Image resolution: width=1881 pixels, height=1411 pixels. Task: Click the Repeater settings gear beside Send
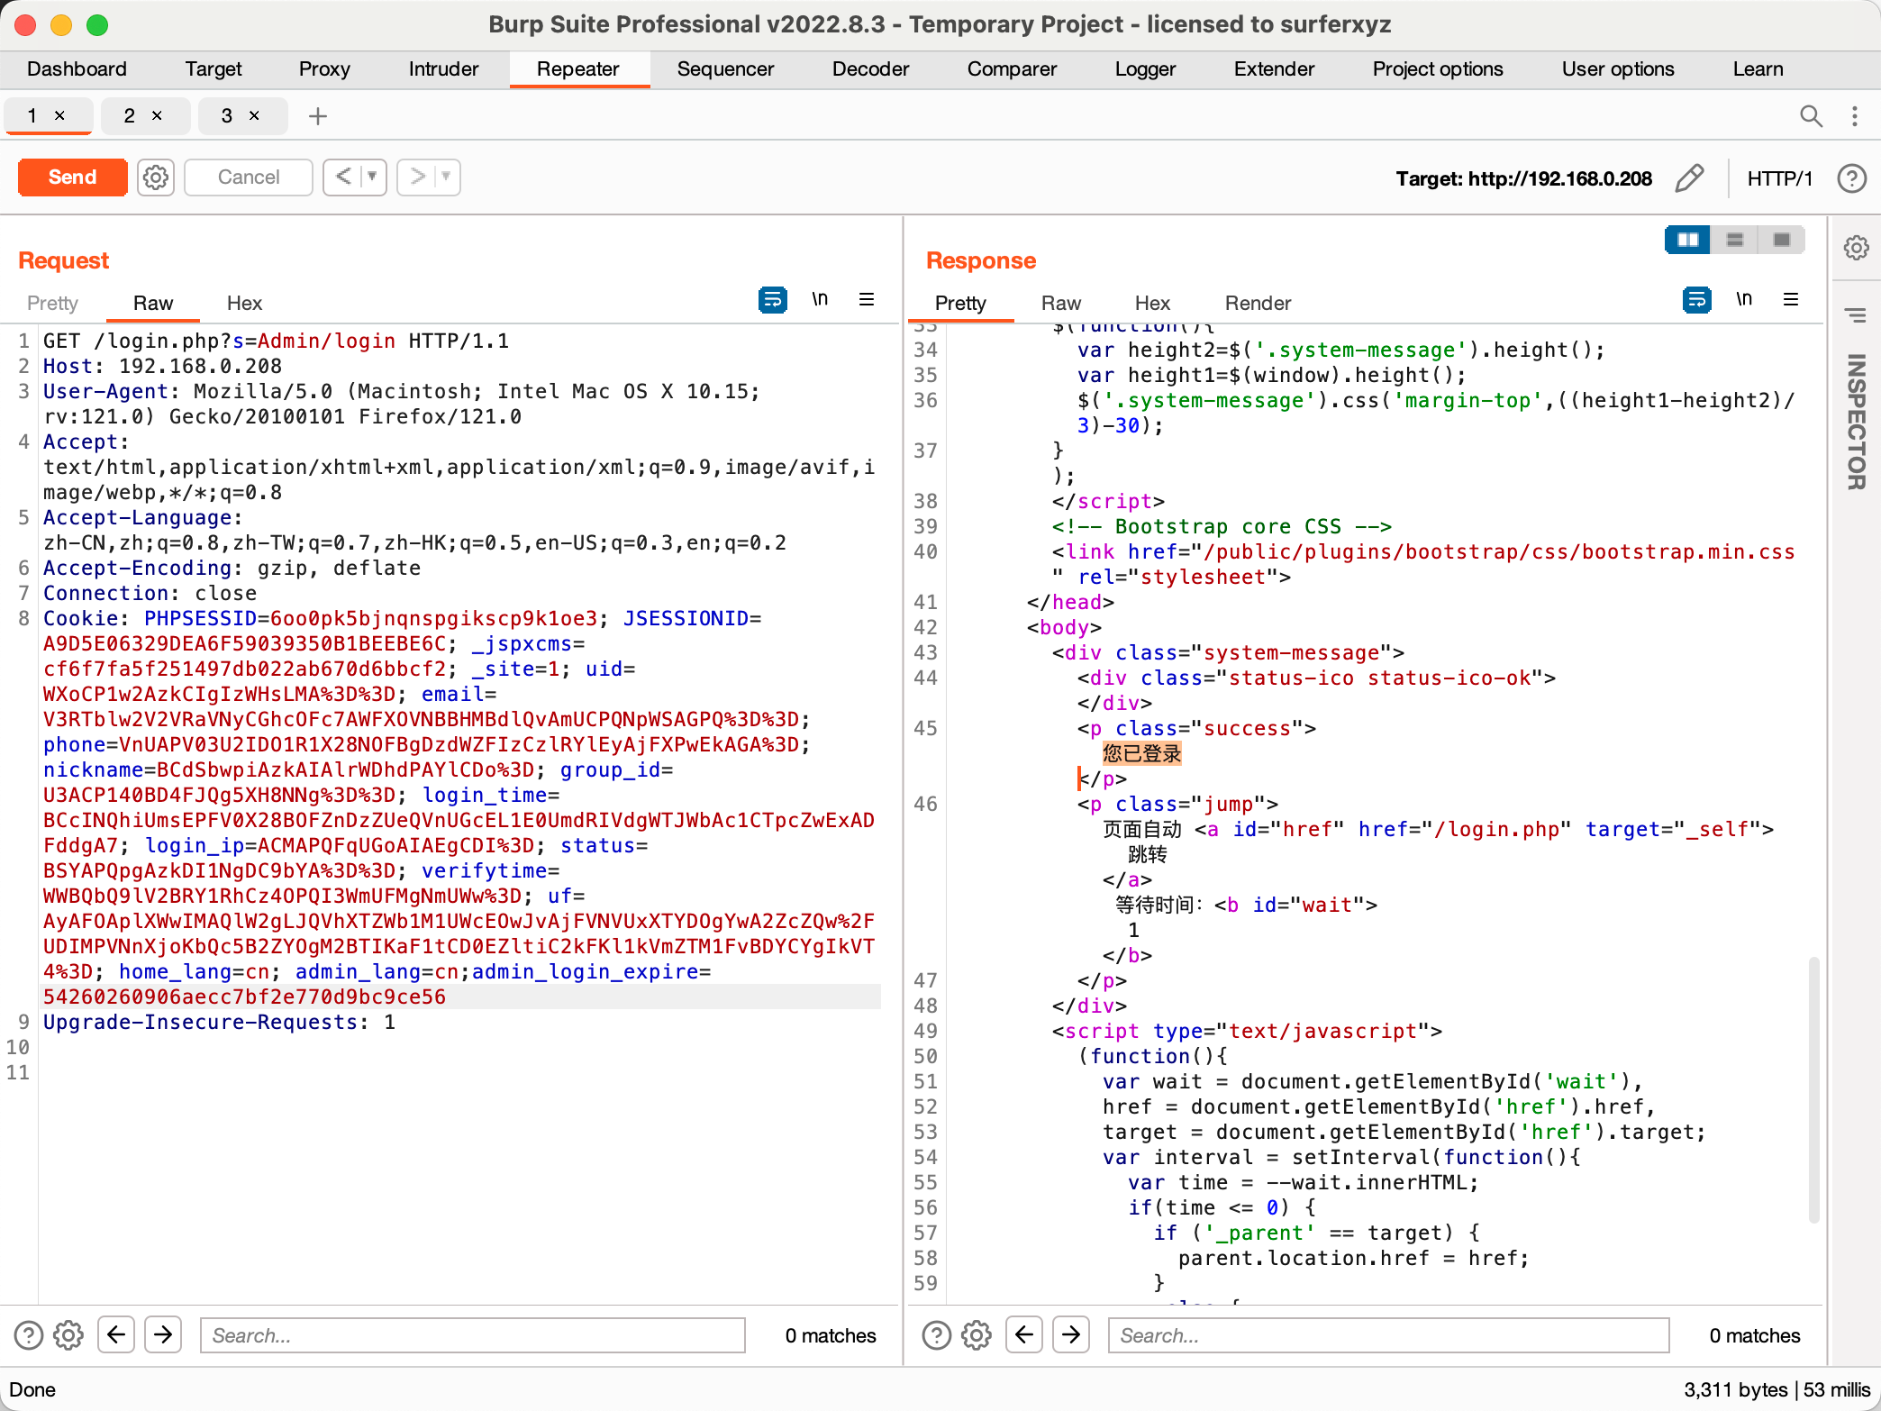tap(156, 178)
